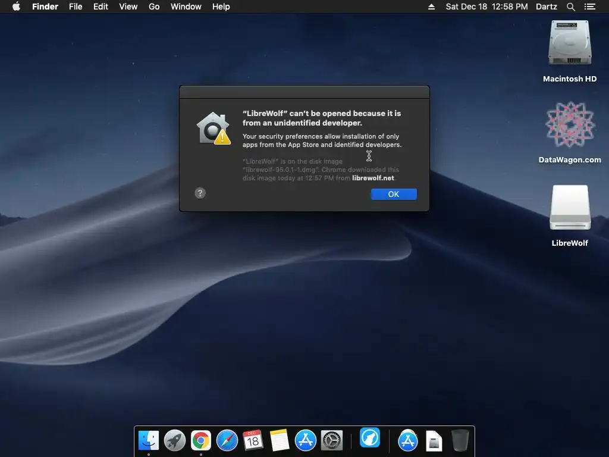609x457 pixels.
Task: Open Safari compass icon in Dock
Action: [227, 441]
